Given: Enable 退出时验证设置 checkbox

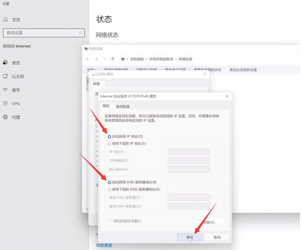Looking at the screenshot, I should (x=111, y=221).
